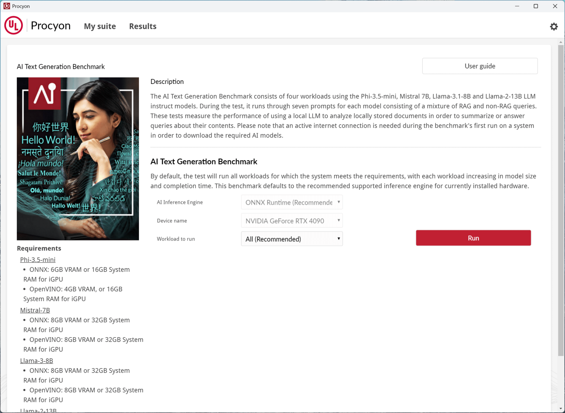Screen dimensions: 565x413
Task: Click the Description heading
Action: pos(167,82)
